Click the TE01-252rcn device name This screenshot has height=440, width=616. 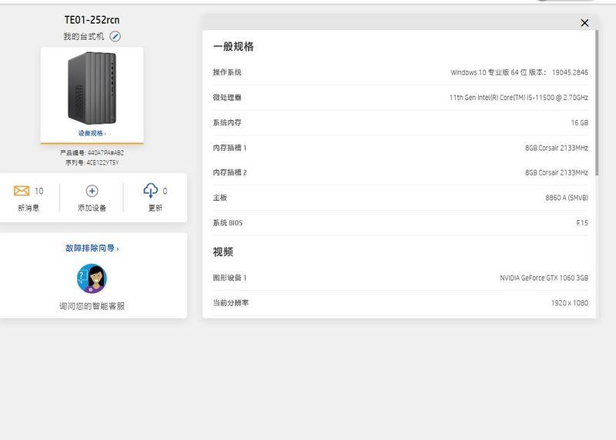92,20
